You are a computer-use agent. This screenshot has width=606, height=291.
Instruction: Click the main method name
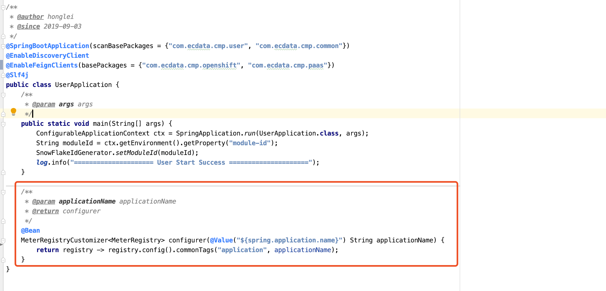click(100, 124)
